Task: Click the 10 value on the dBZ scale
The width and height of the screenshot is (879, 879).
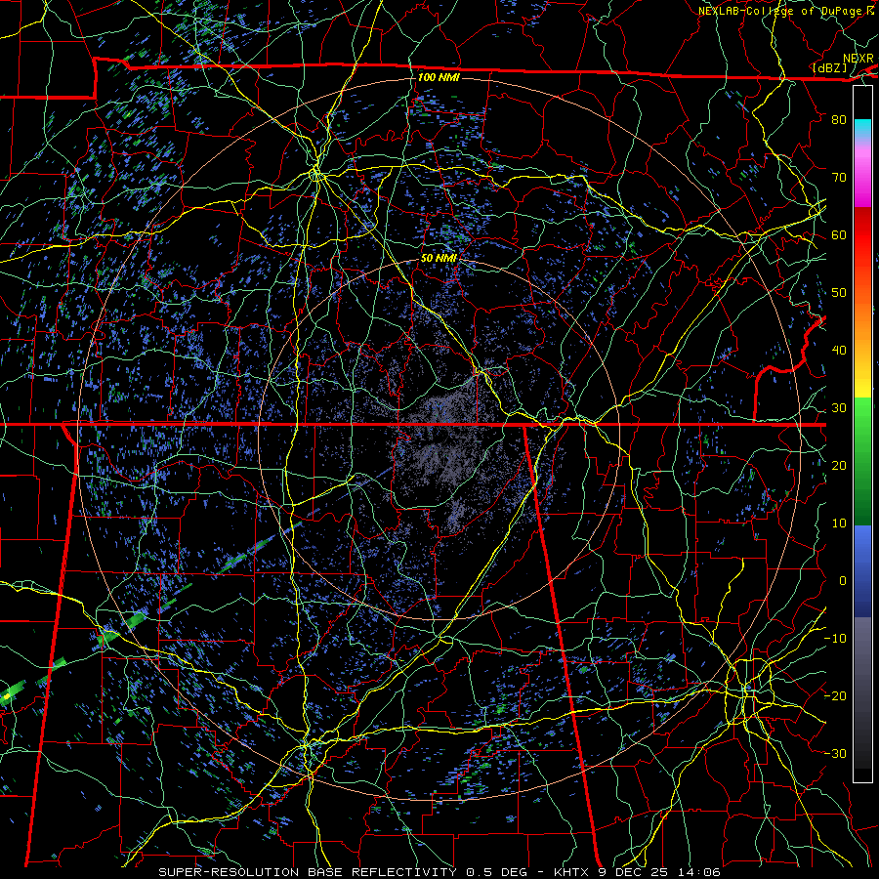Action: 839,523
